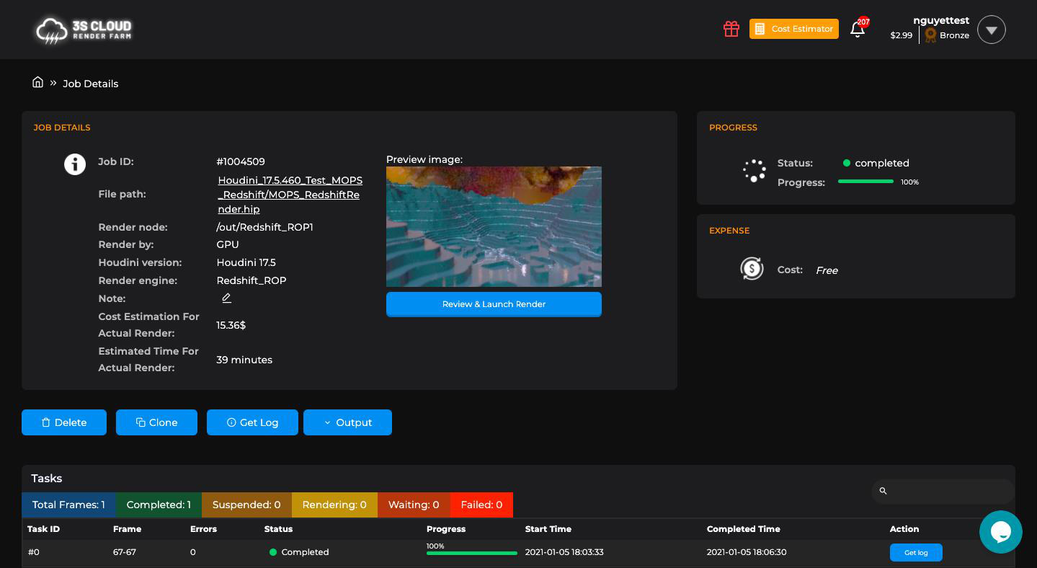Go to home via breadcrumb icon
1037x568 pixels.
coord(37,82)
